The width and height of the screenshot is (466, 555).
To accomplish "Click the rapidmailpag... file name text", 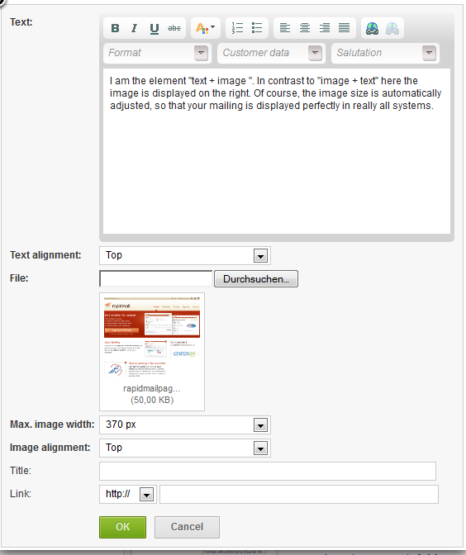I will click(151, 389).
